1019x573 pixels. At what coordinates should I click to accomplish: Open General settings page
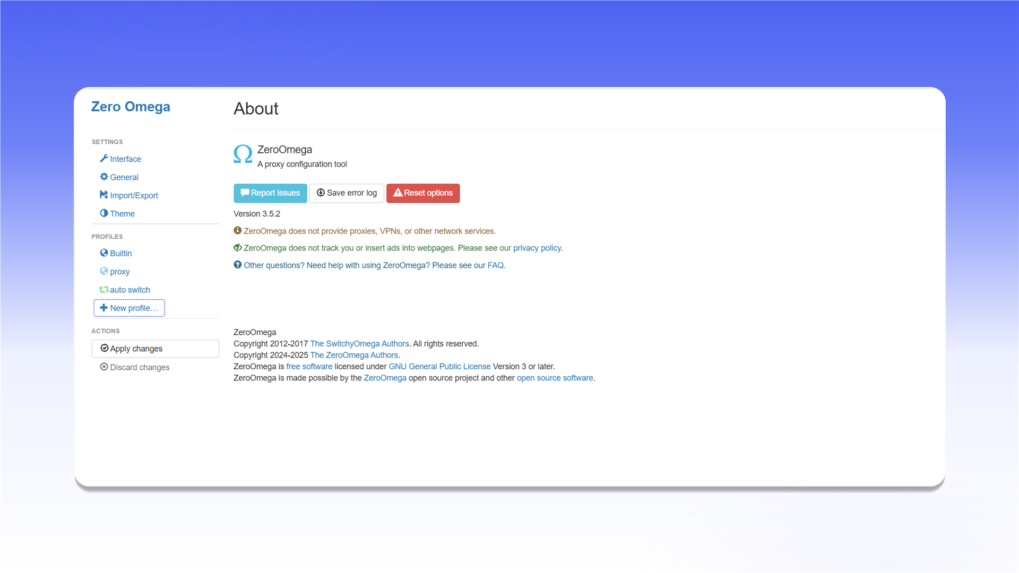coord(124,177)
